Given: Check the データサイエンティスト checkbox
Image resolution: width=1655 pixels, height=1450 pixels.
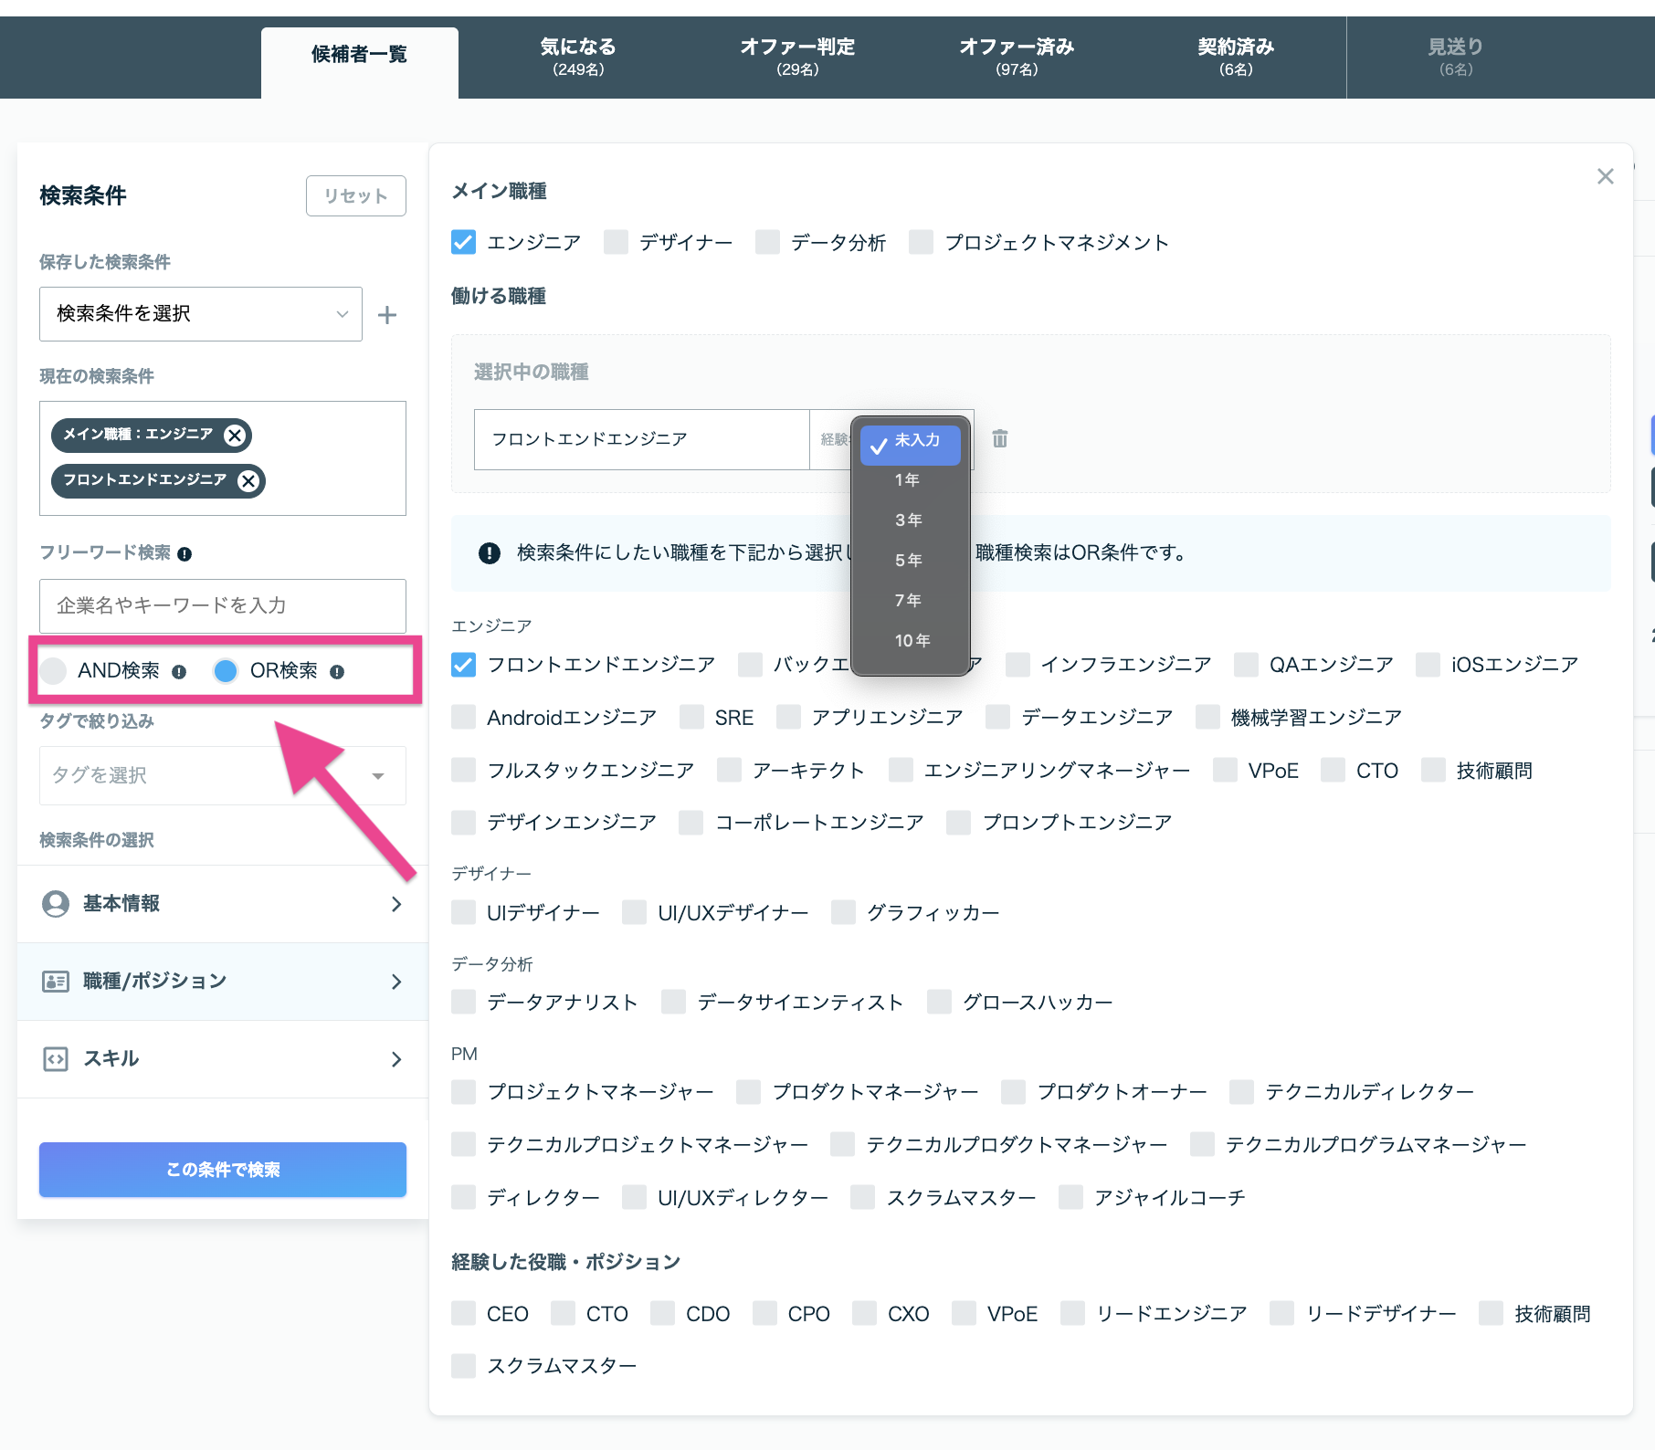Looking at the screenshot, I should tap(673, 1003).
